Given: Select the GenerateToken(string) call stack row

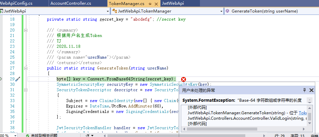Looking at the screenshot, I should [x=247, y=113].
